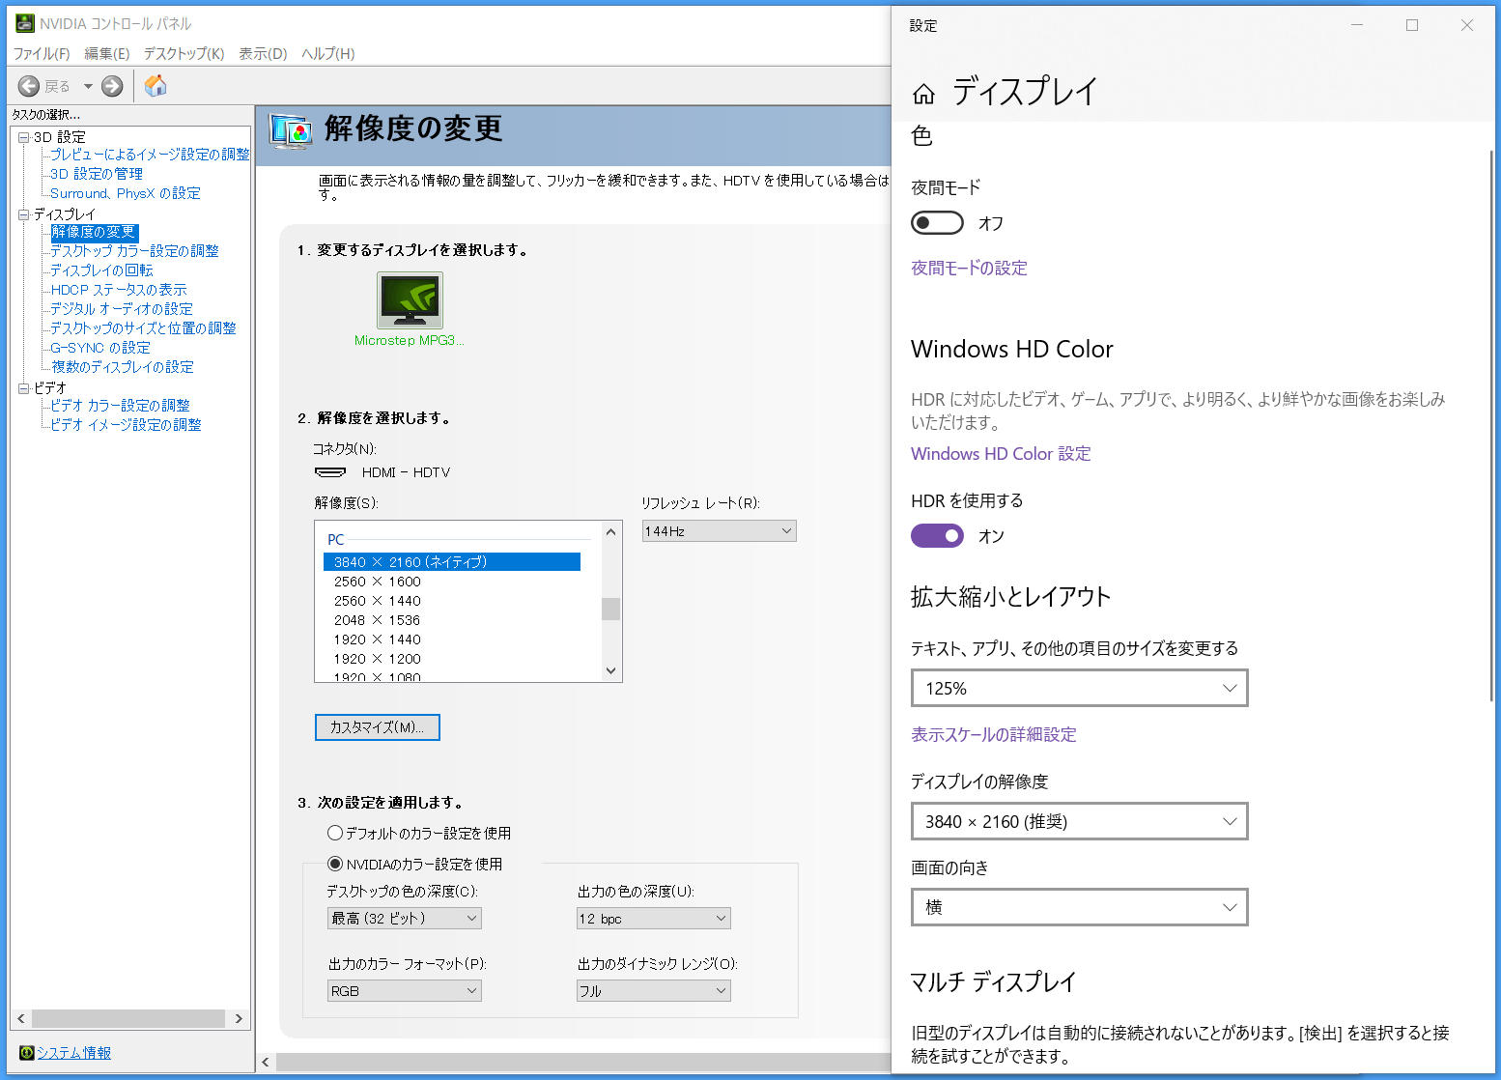Click the システム情報 link

[73, 1053]
